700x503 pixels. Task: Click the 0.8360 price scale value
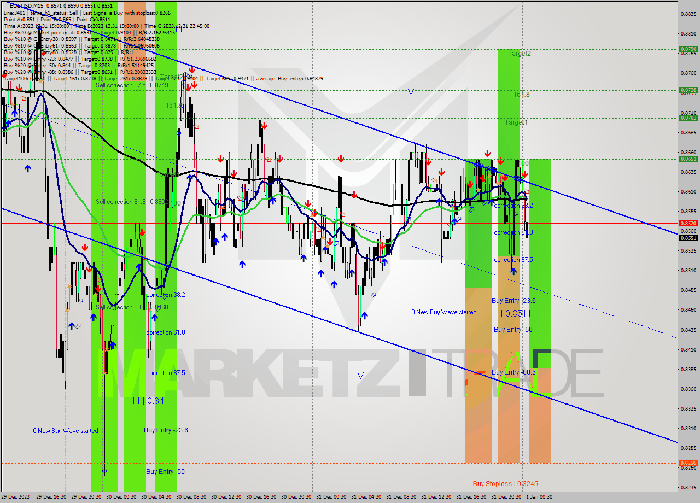[688, 389]
